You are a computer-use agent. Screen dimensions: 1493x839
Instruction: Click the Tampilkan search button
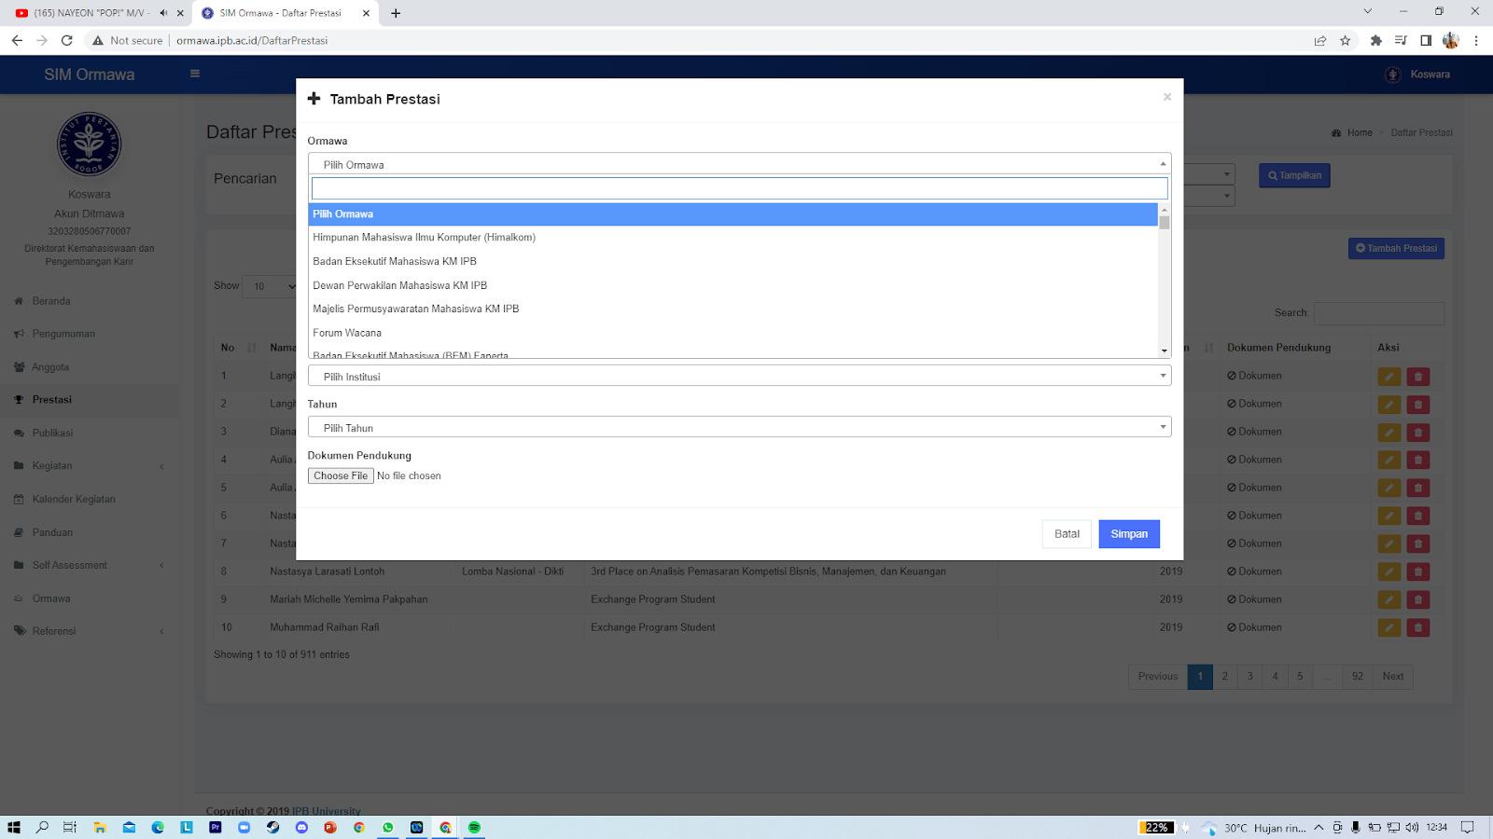point(1294,175)
